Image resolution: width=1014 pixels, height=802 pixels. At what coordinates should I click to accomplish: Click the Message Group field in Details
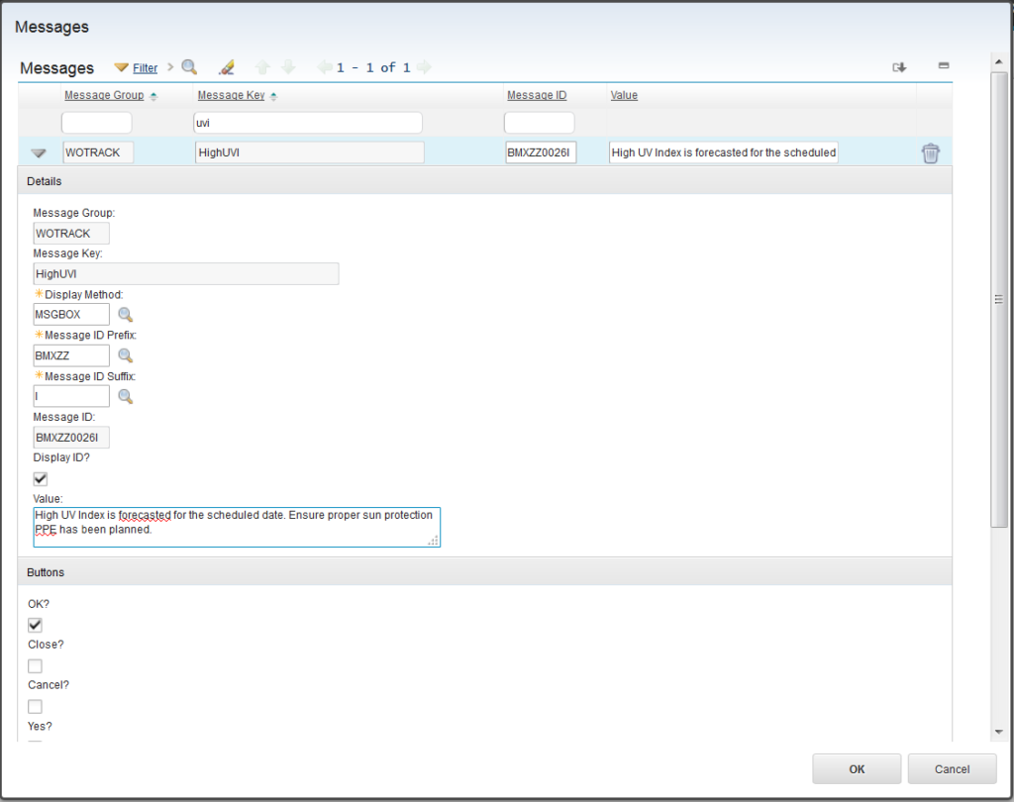click(x=71, y=234)
